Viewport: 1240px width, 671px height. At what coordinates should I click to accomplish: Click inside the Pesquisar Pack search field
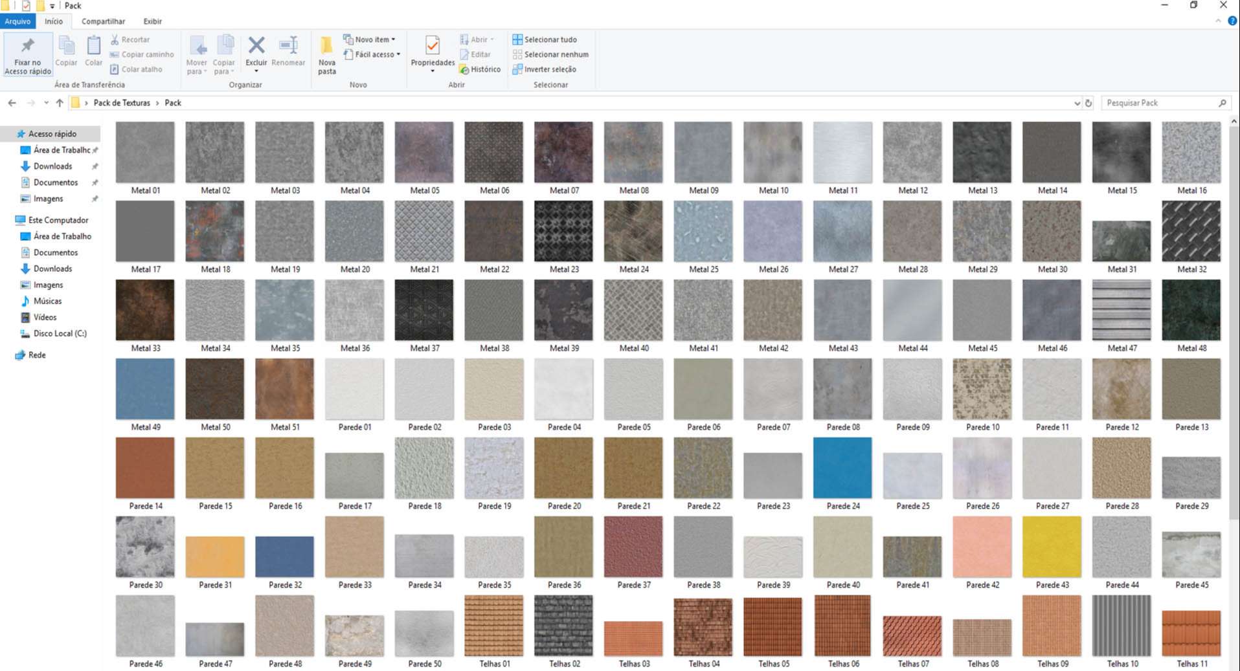pos(1159,102)
